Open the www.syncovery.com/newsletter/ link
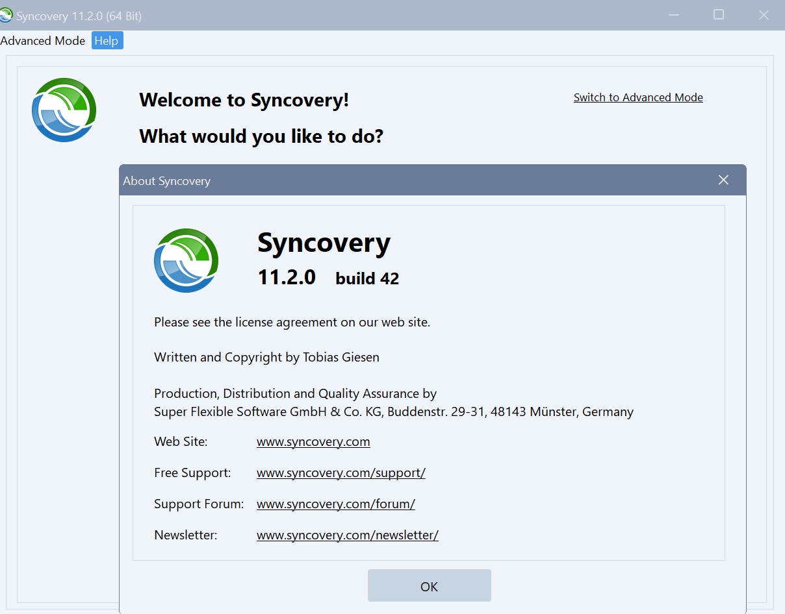Viewport: 785px width, 614px height. coord(348,535)
